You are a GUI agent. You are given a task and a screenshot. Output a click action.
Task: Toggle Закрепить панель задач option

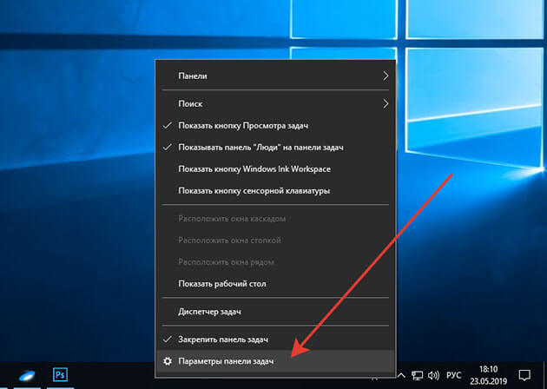275,340
